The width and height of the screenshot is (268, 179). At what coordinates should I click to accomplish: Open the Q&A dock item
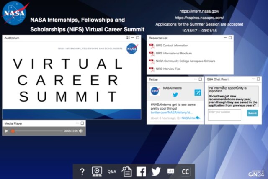[x=112, y=171]
